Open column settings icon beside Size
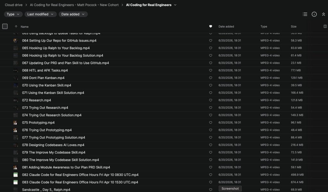The height and width of the screenshot is (192, 328). pos(325,26)
